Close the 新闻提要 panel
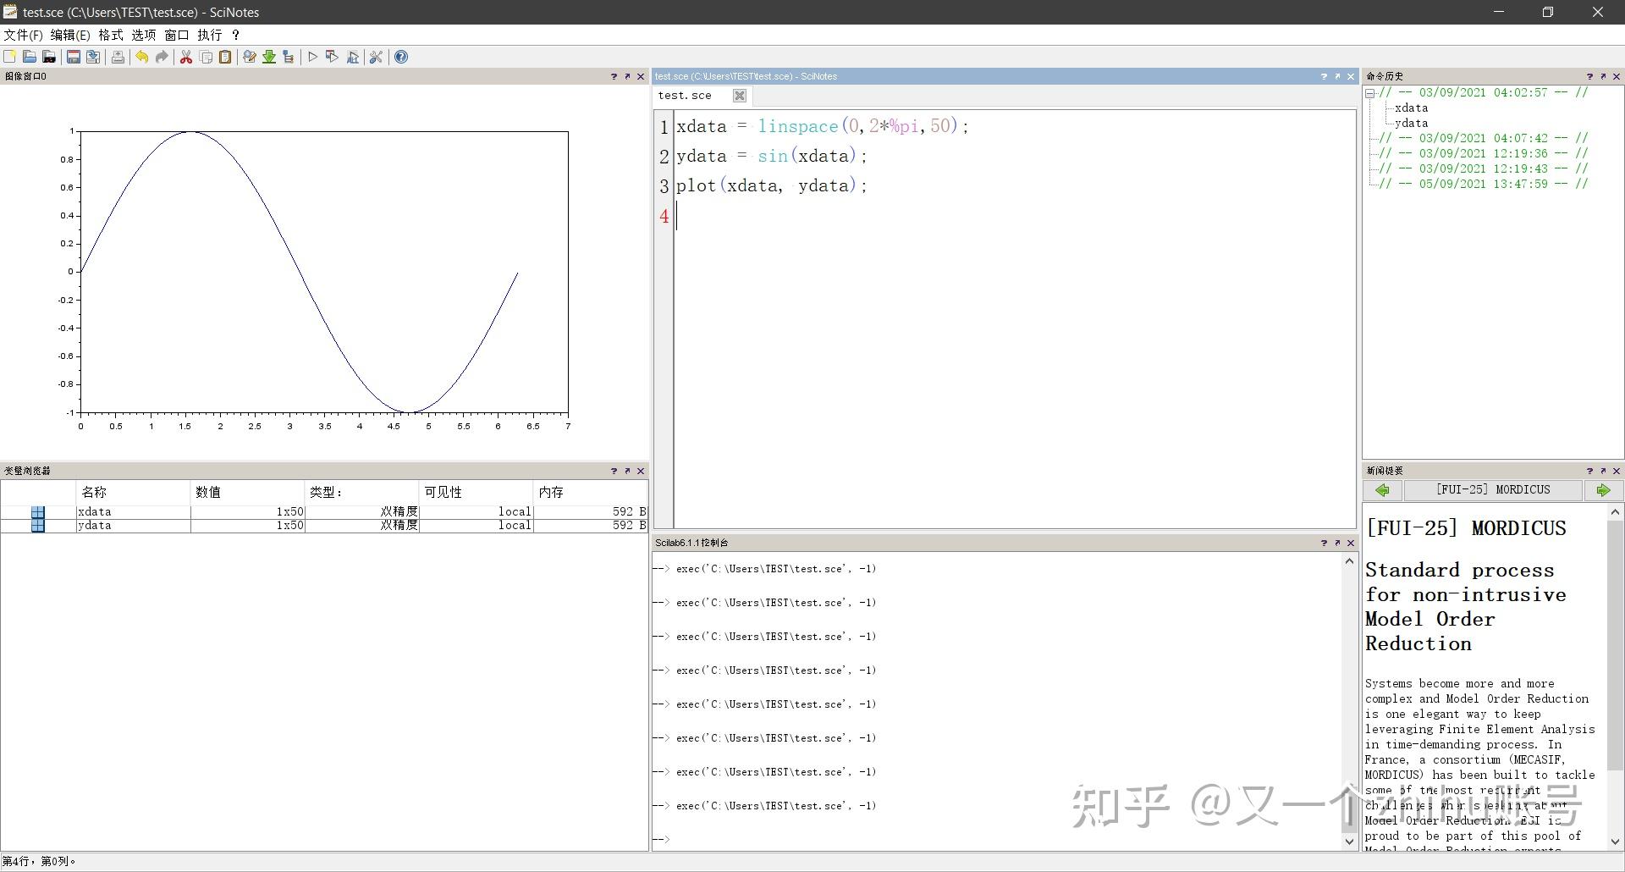This screenshot has width=1625, height=872. (1617, 471)
